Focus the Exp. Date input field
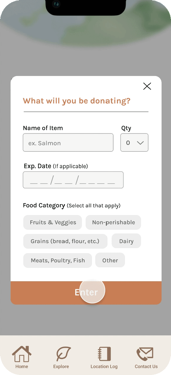 click(73, 180)
